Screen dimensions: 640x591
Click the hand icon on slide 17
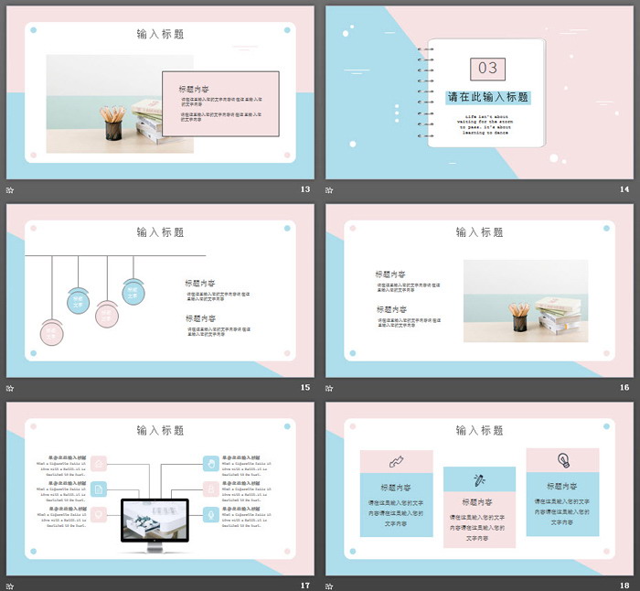(211, 464)
